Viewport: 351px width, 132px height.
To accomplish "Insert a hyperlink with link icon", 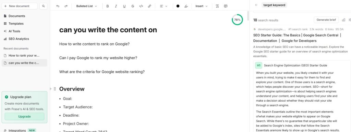I will tap(149, 6).
